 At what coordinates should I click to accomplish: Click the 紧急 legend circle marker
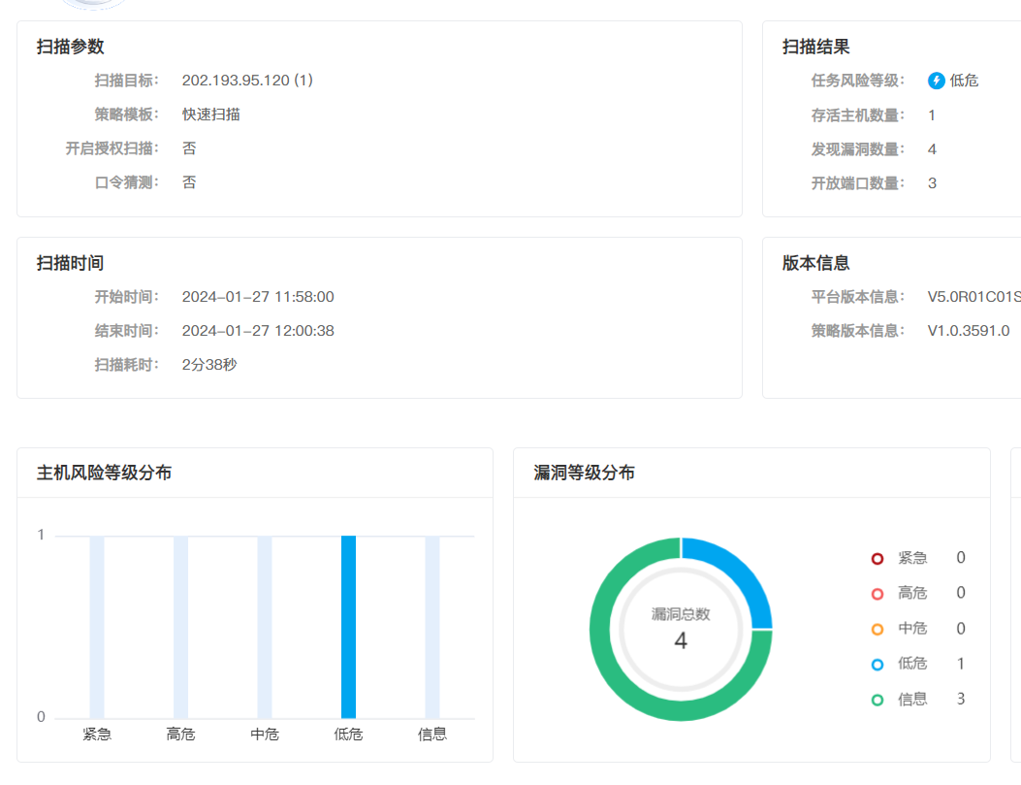coord(877,558)
